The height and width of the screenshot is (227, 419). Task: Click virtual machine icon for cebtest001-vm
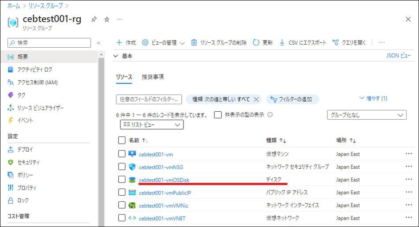coord(132,154)
